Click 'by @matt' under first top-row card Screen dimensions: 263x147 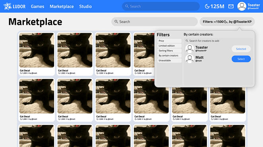33,73
